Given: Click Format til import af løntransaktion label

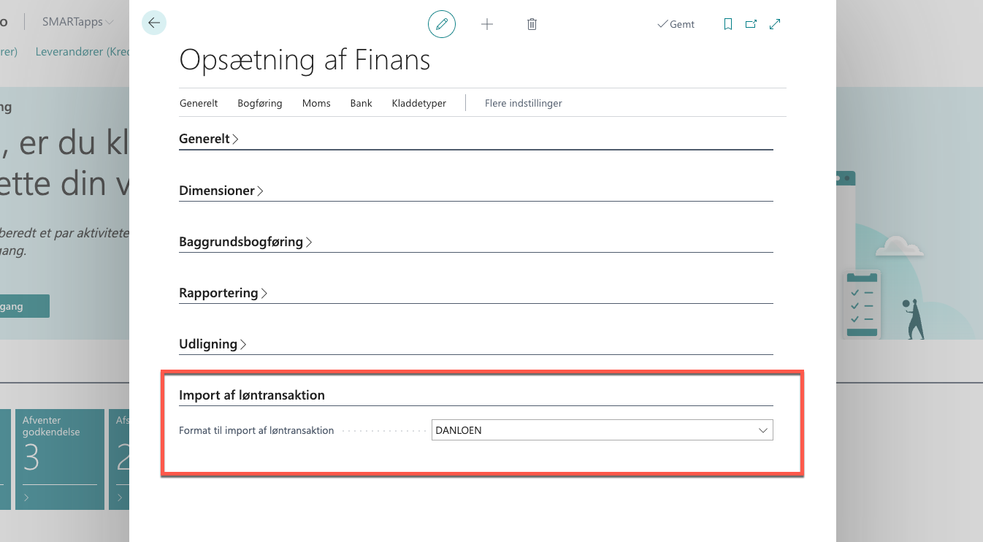Looking at the screenshot, I should (256, 430).
